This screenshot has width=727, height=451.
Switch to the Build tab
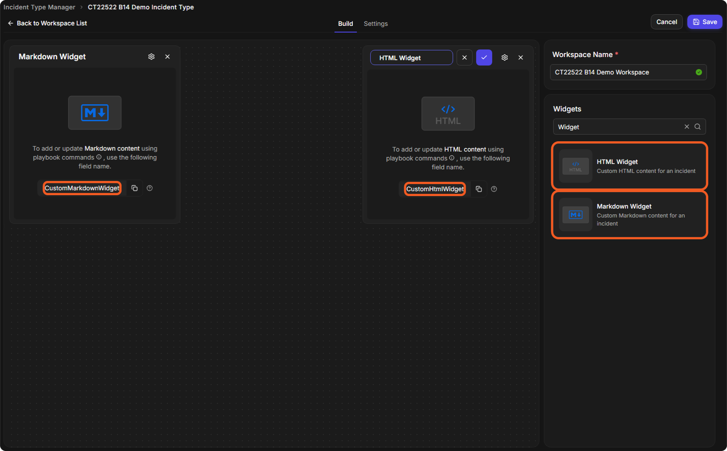(x=346, y=24)
